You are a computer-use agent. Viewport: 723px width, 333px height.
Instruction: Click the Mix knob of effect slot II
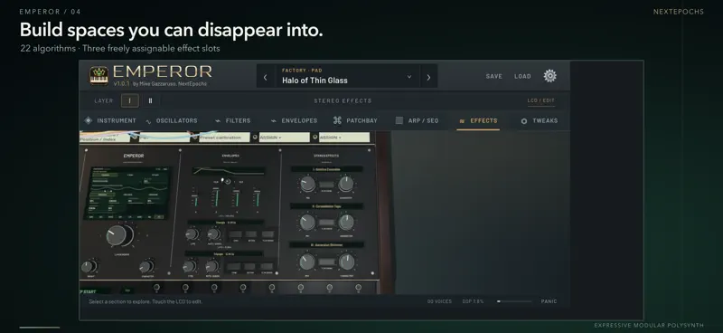[307, 223]
